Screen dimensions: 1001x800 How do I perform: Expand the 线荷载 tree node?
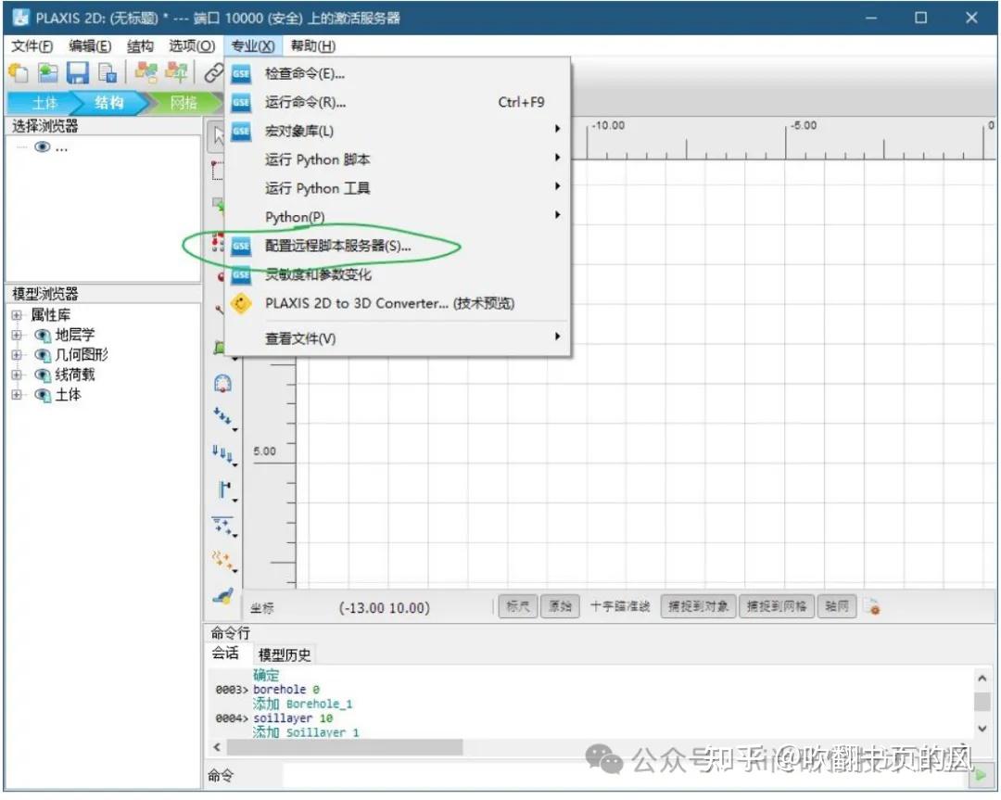[x=15, y=375]
